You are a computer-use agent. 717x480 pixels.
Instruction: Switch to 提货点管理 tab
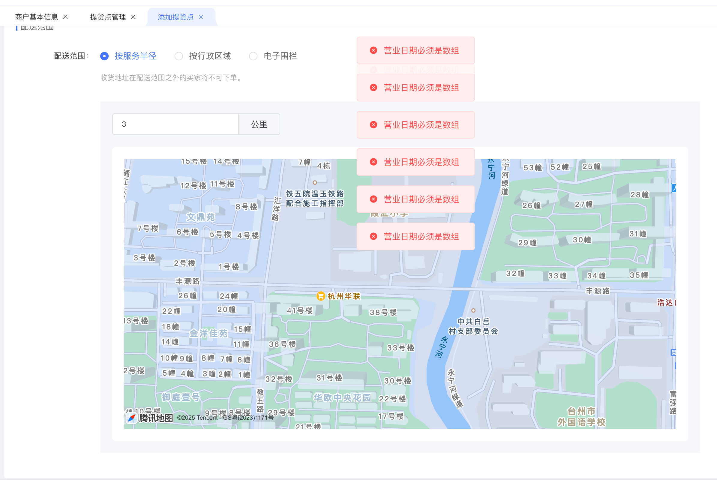click(x=108, y=17)
